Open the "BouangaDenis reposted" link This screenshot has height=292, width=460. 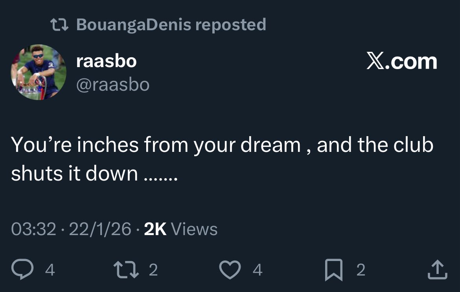pyautogui.click(x=171, y=24)
